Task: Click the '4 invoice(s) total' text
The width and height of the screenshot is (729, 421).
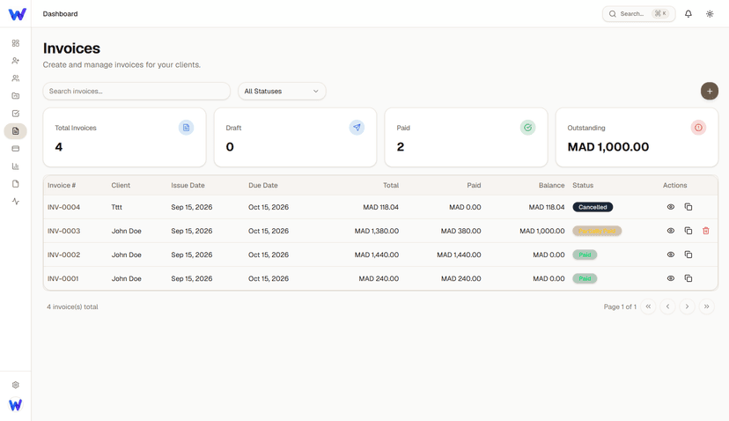Action: [x=72, y=307]
